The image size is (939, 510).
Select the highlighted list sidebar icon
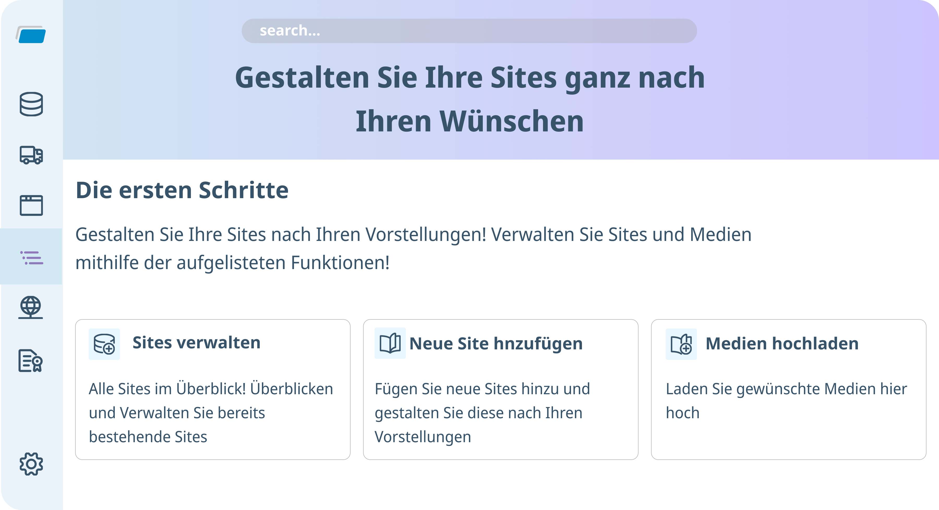pyautogui.click(x=31, y=258)
